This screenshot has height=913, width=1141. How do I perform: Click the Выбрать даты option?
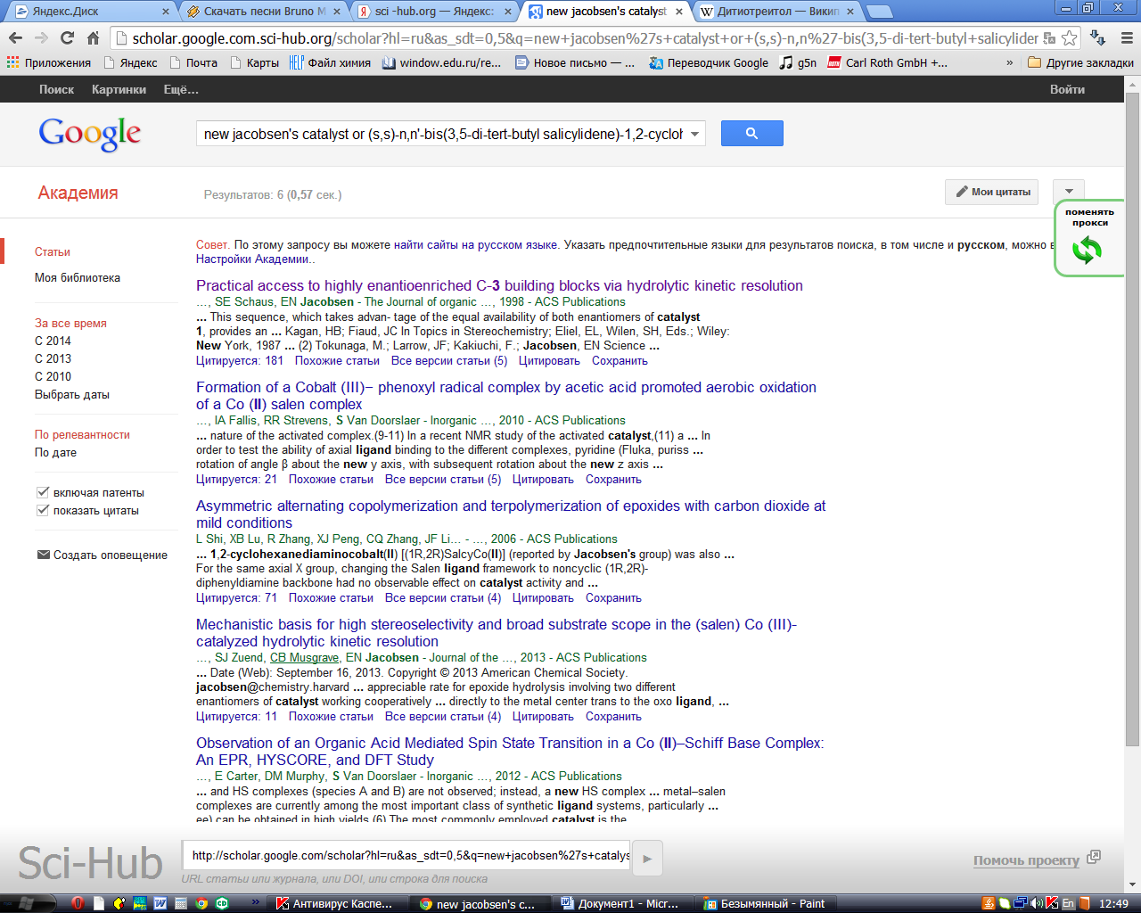[72, 394]
